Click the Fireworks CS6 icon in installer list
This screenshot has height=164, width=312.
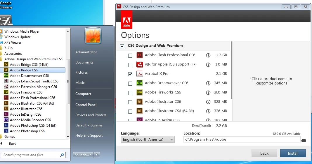139,92
